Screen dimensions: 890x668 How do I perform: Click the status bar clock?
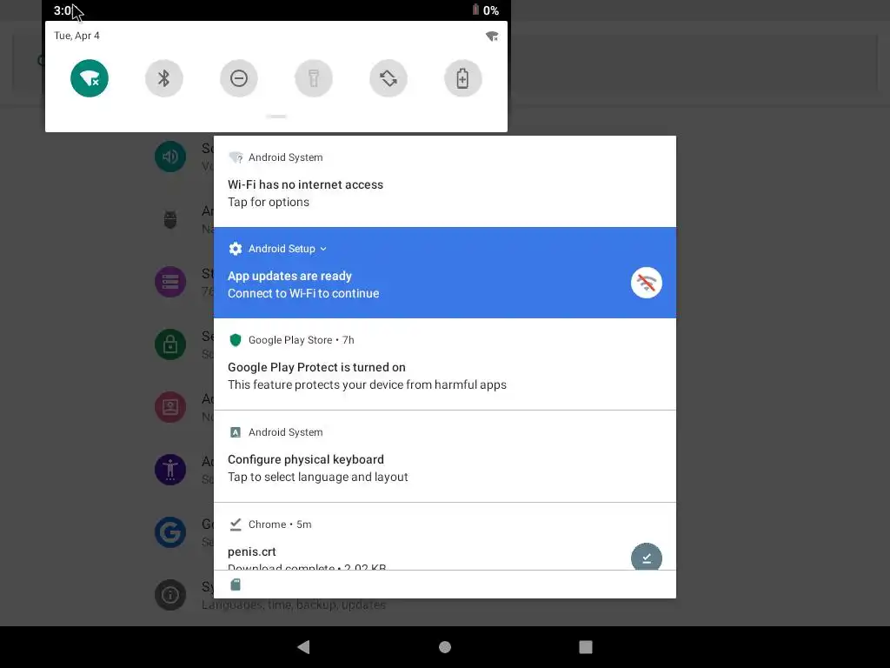click(63, 10)
